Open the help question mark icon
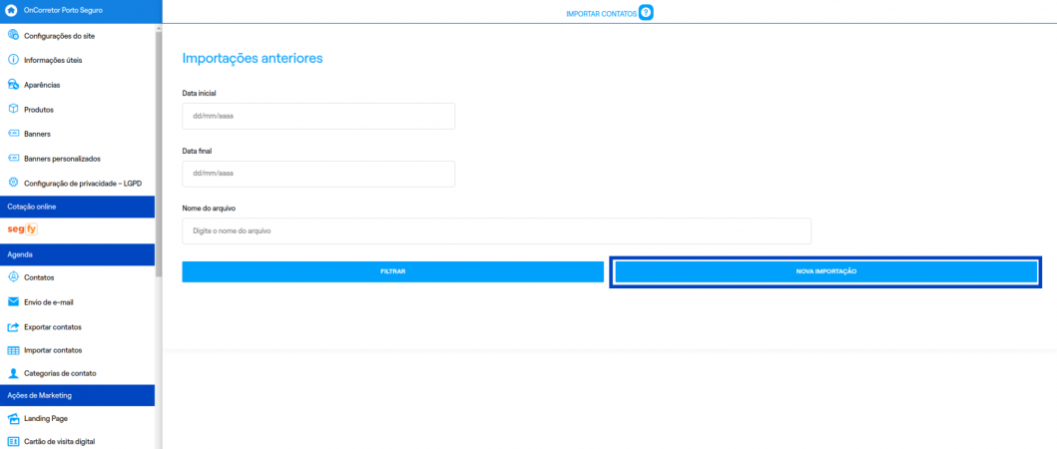1057x449 pixels. [646, 13]
